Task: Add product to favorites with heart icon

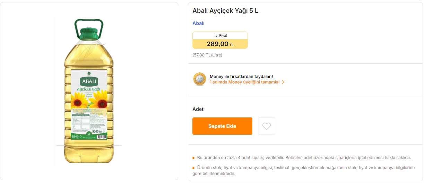Action: [x=267, y=126]
